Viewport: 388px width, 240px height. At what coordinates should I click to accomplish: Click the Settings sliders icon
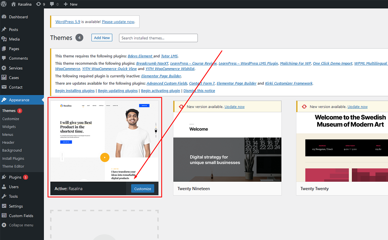(x=4, y=206)
